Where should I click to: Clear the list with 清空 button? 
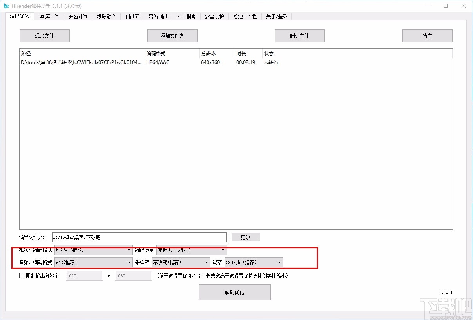[x=428, y=36]
